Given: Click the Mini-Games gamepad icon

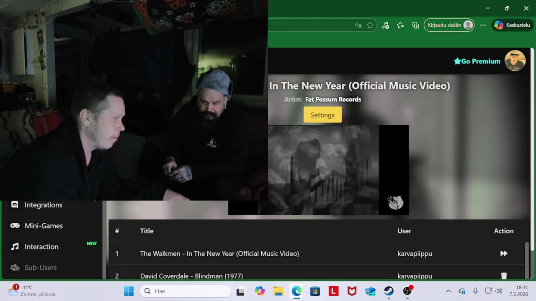Looking at the screenshot, I should [x=15, y=226].
